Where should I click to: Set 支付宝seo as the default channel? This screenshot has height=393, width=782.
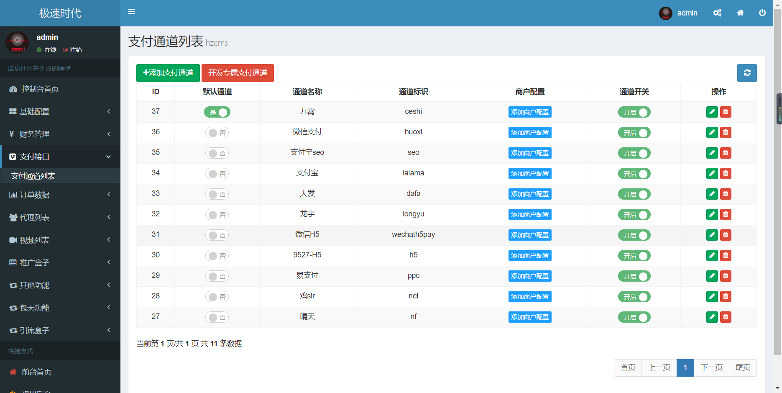point(217,153)
